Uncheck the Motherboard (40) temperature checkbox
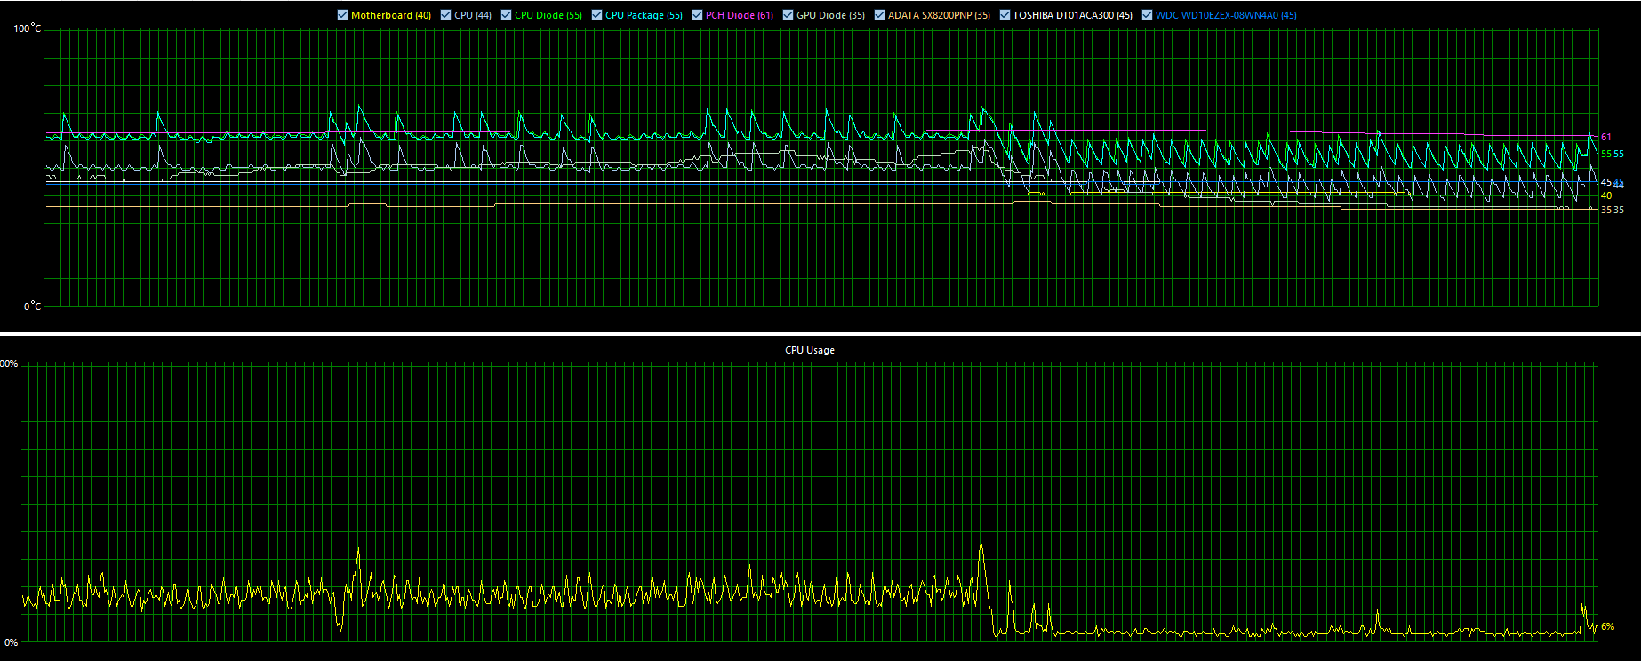Image resolution: width=1641 pixels, height=661 pixels. 342,15
